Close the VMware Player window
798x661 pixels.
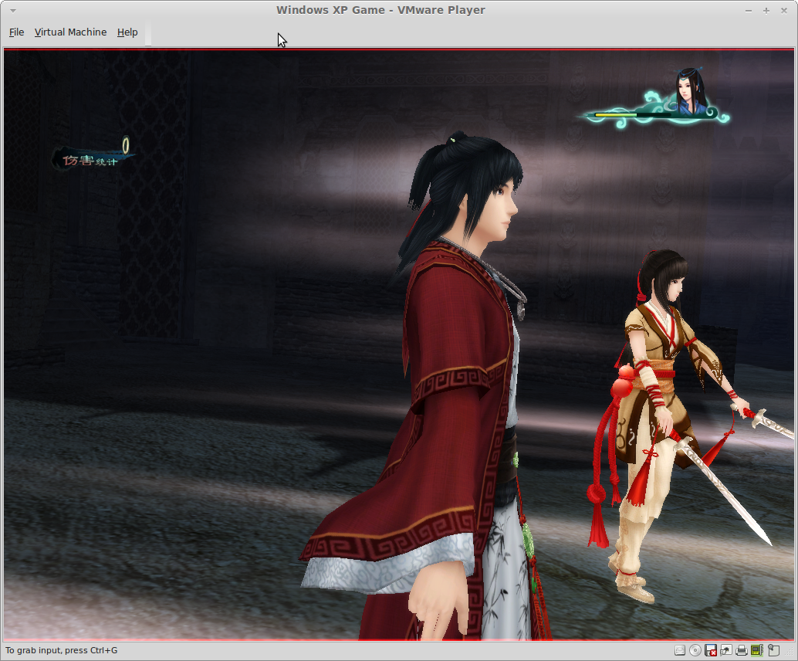coord(784,10)
